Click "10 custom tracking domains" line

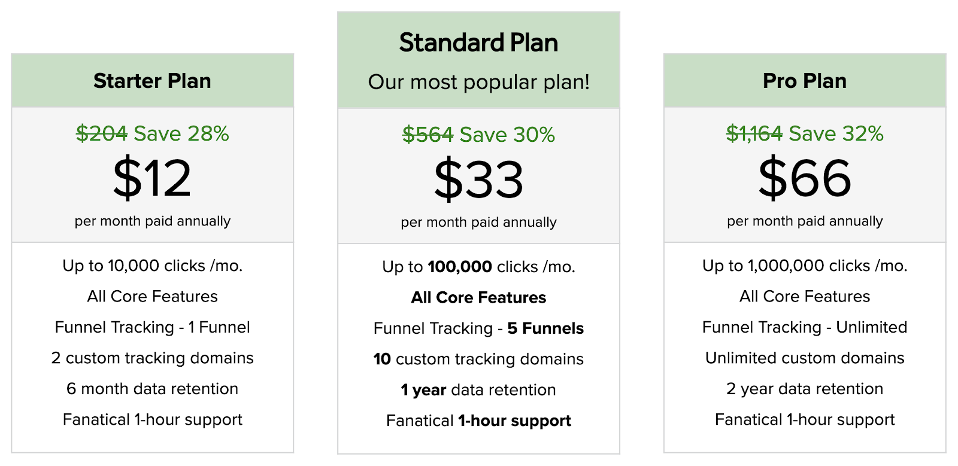478,359
